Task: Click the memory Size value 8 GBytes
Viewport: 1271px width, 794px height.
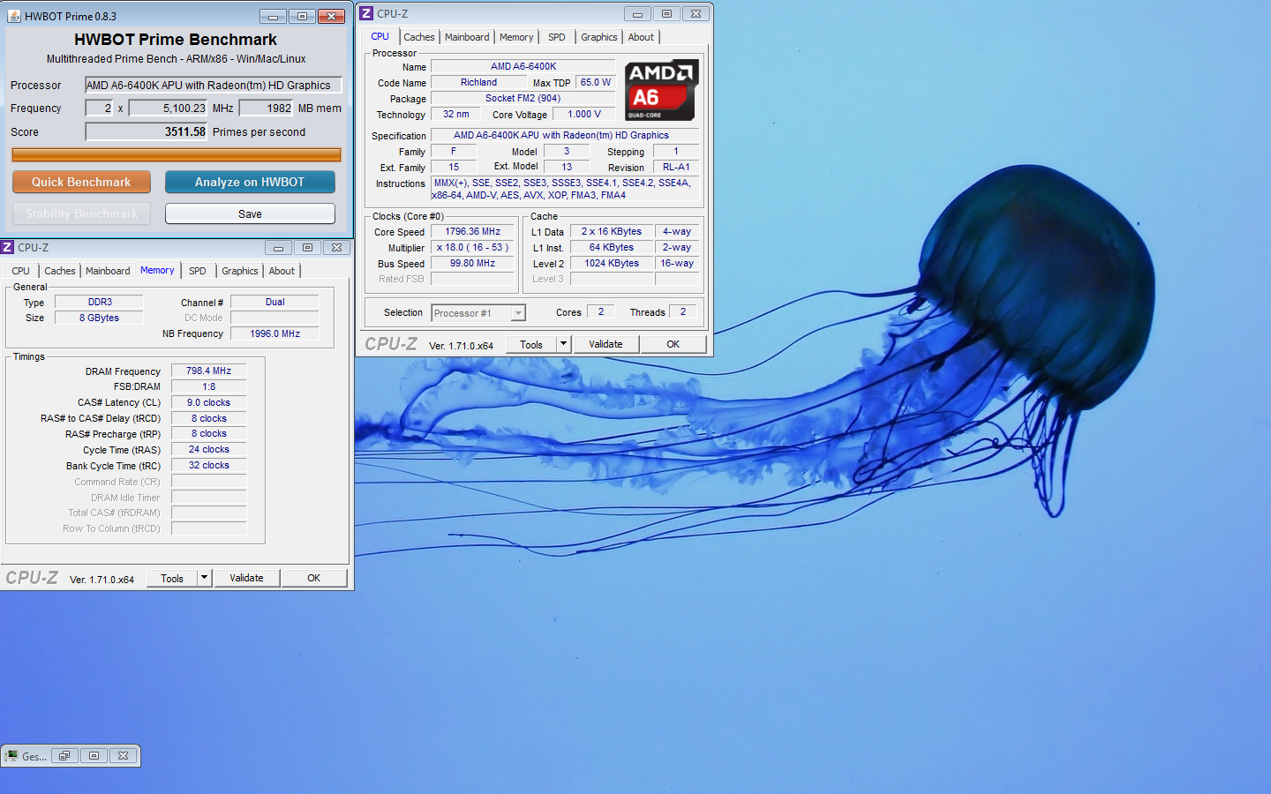Action: pos(99,318)
